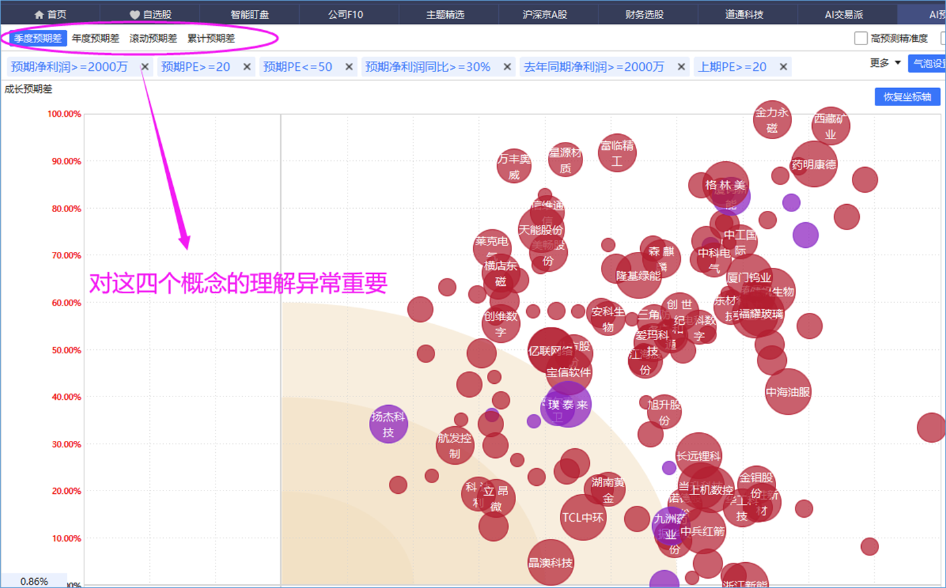Choose the TCL中环 bubble
This screenshot has width=946, height=588.
click(583, 517)
